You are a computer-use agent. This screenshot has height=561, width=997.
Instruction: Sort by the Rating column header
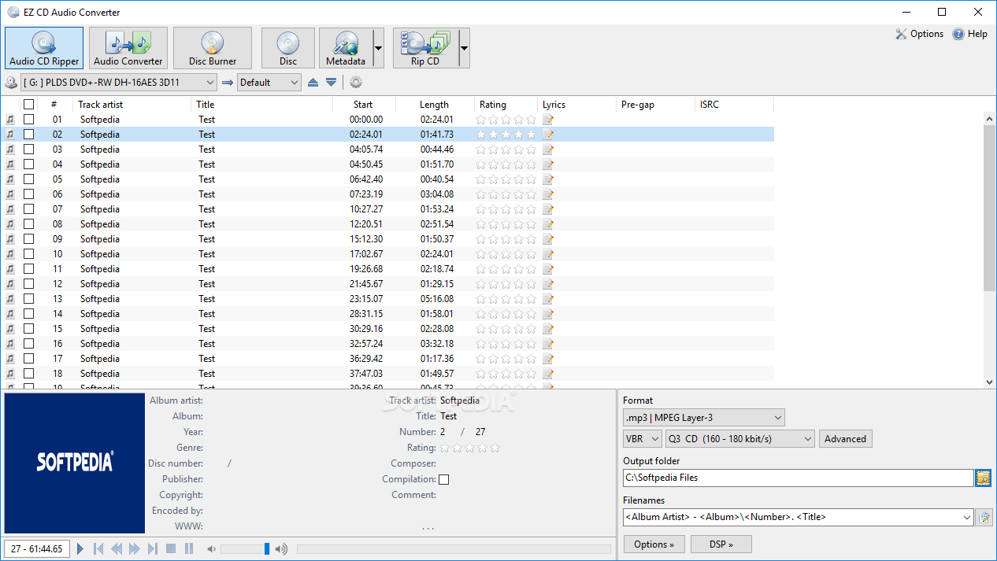click(x=506, y=104)
